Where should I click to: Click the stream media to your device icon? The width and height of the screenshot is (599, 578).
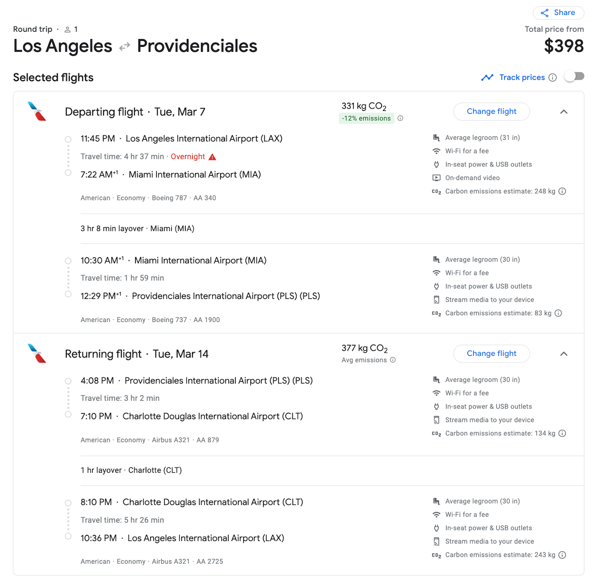tap(436, 299)
